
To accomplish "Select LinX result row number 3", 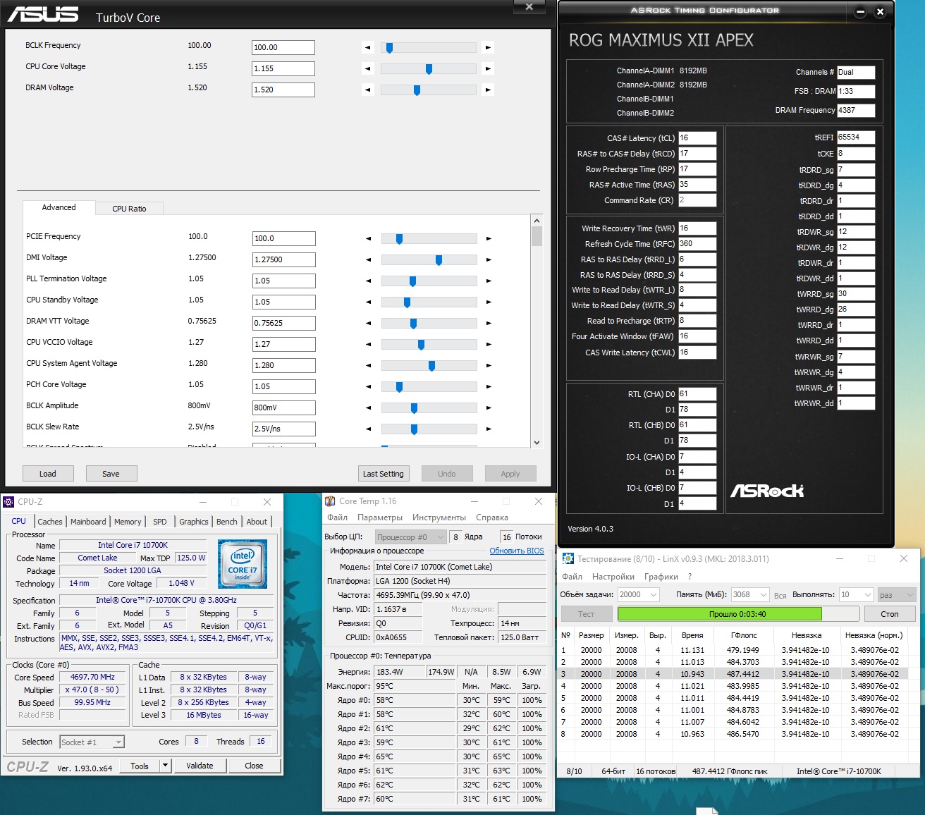I will pos(733,674).
